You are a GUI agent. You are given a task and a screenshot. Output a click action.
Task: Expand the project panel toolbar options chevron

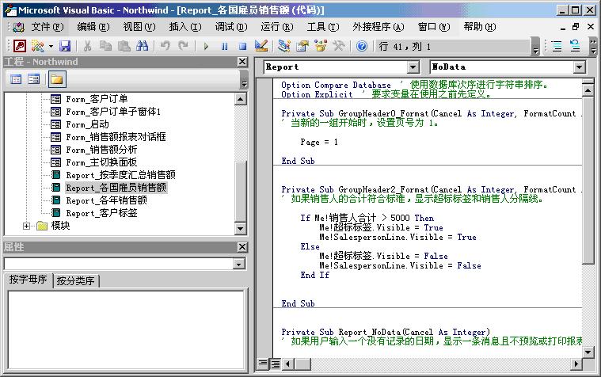click(244, 80)
